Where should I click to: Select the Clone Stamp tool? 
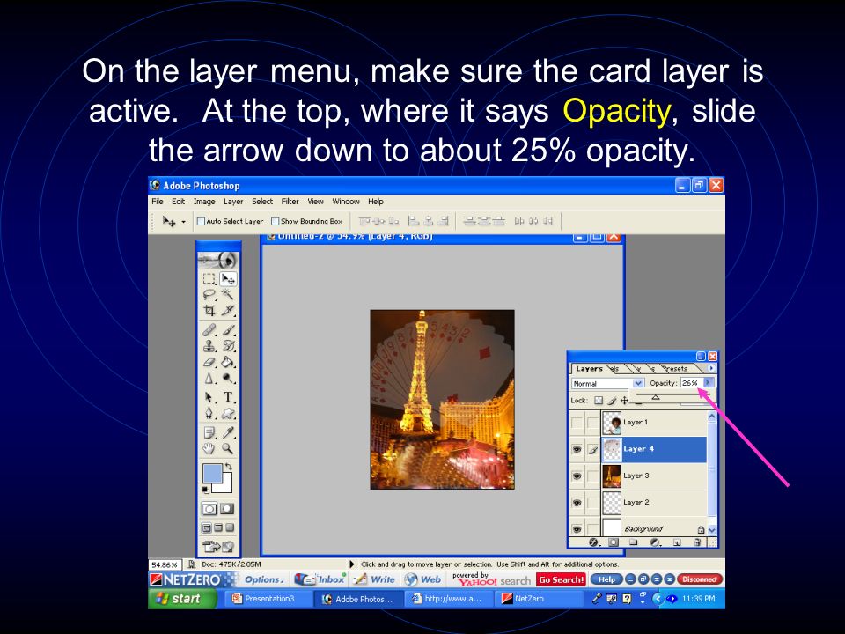pos(209,345)
